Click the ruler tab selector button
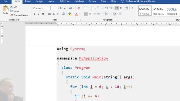 pos(2,24)
